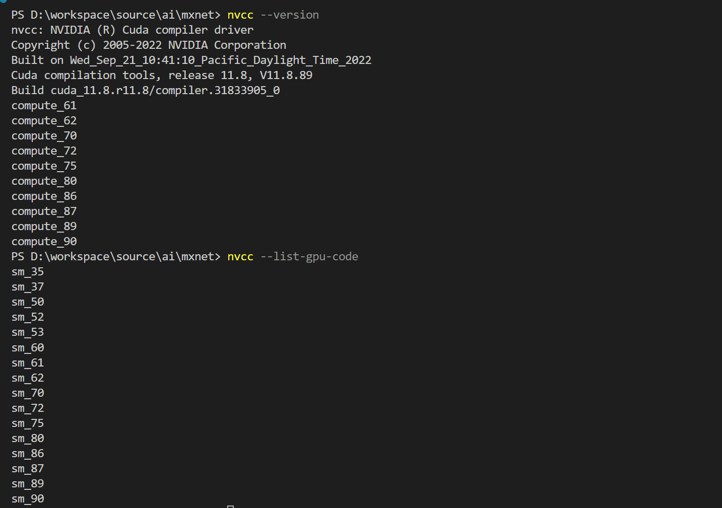Screen dimensions: 722x508
Task: Click the first PowerShell prompt path
Action: [x=116, y=15]
